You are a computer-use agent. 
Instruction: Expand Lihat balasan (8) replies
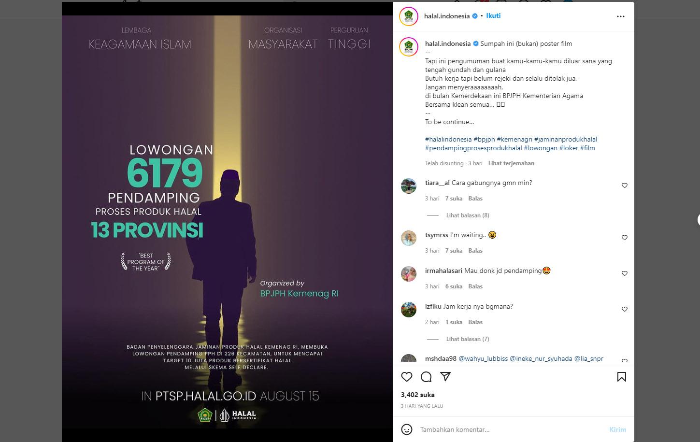pyautogui.click(x=468, y=215)
